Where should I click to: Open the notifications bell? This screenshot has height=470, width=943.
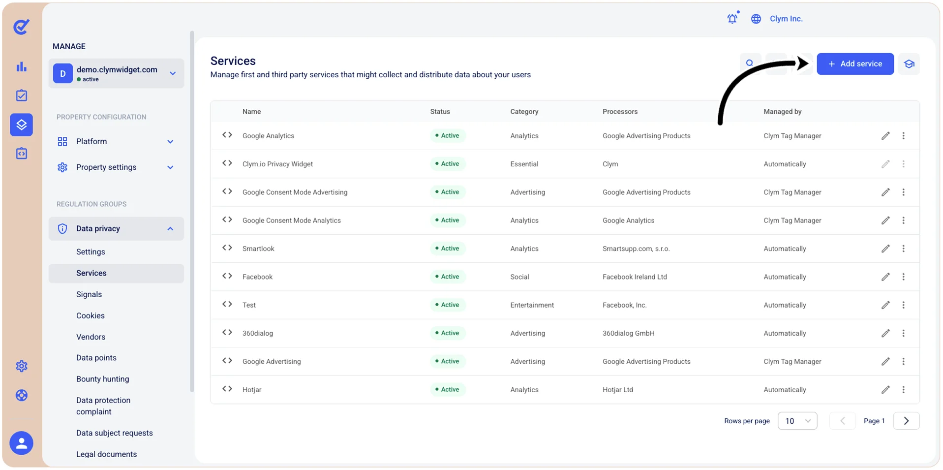[732, 19]
